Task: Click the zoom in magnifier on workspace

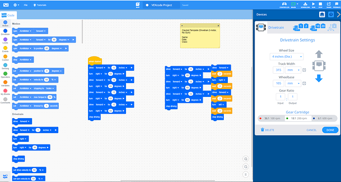Action: [246, 159]
